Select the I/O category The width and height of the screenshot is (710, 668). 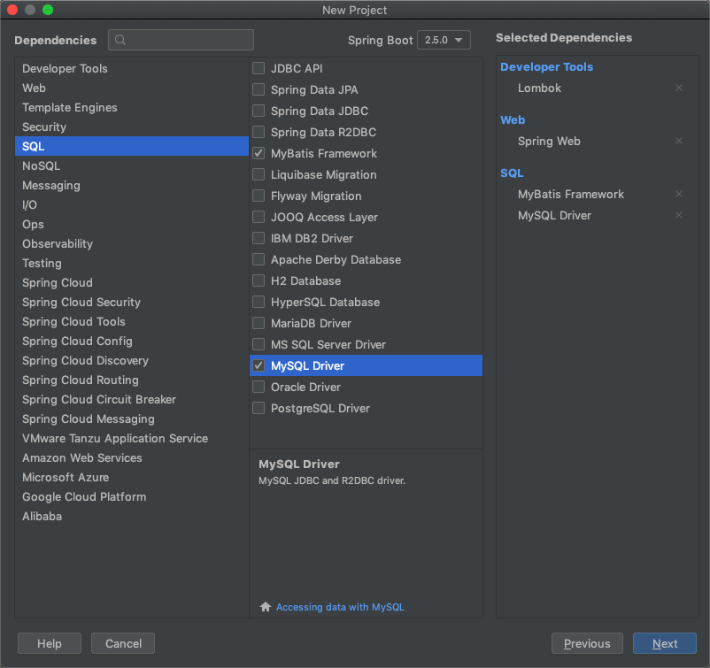(132, 204)
